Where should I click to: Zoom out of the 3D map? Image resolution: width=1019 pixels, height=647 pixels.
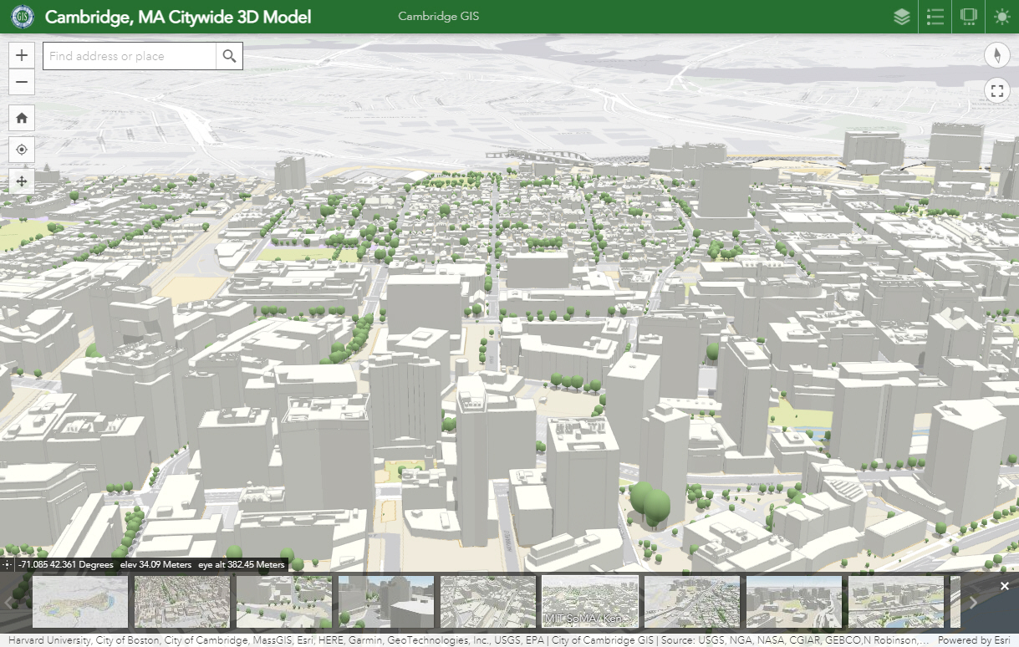tap(22, 82)
